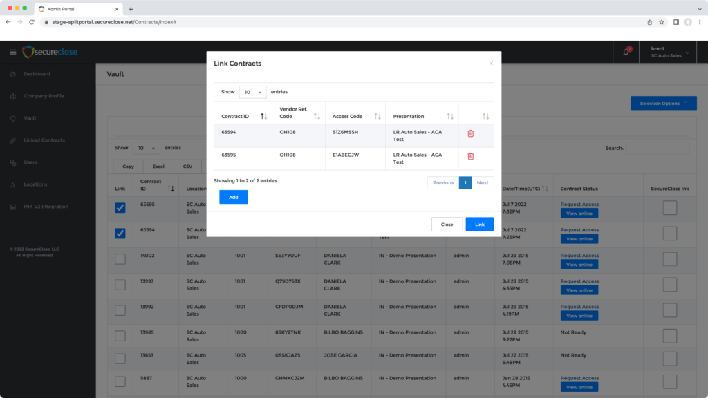
Task: Click the blue Link button
Action: click(x=479, y=225)
